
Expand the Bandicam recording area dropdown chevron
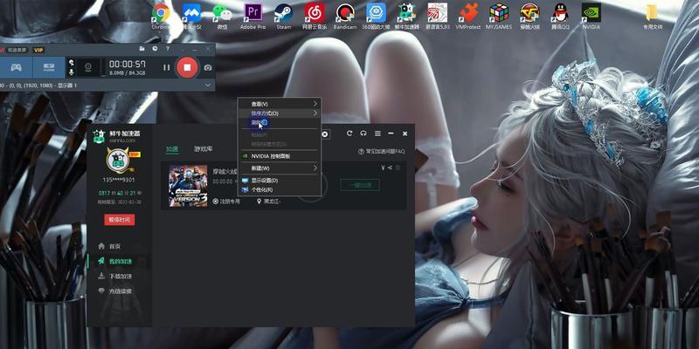coord(208,85)
